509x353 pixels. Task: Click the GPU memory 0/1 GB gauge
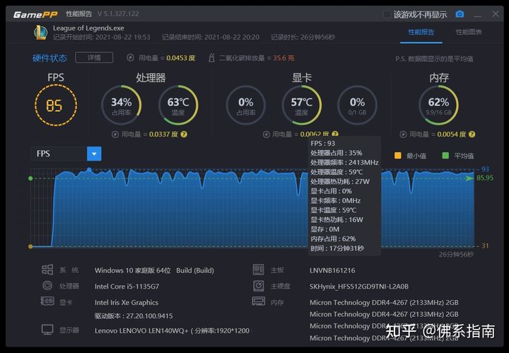[x=357, y=105]
